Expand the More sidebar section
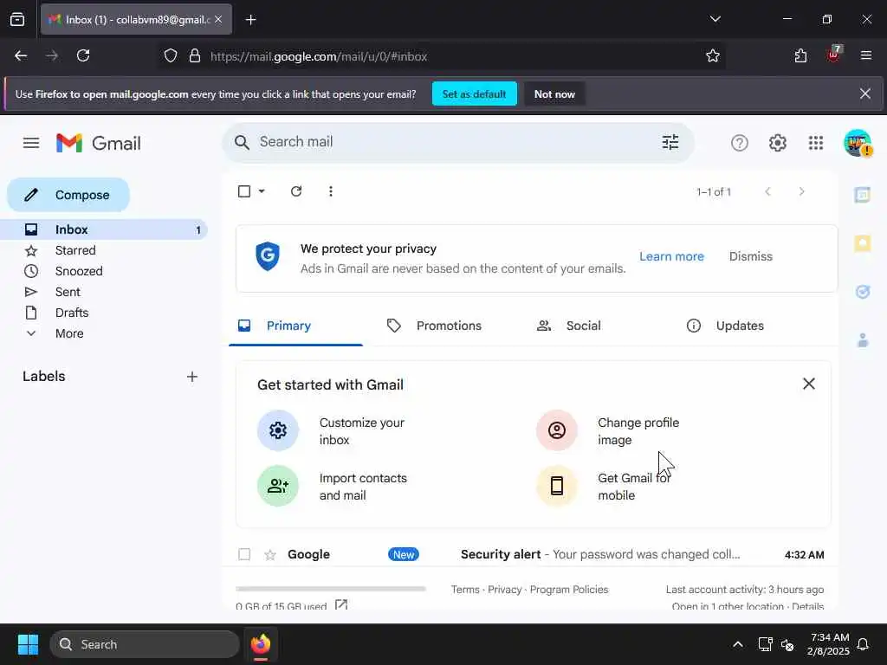Viewport: 887px width, 665px height. tap(69, 333)
